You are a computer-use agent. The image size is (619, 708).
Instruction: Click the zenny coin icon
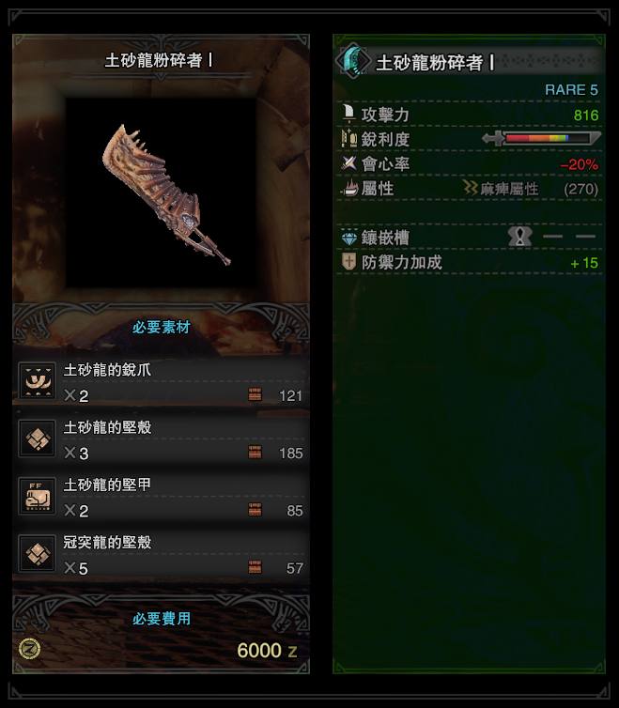[x=30, y=649]
